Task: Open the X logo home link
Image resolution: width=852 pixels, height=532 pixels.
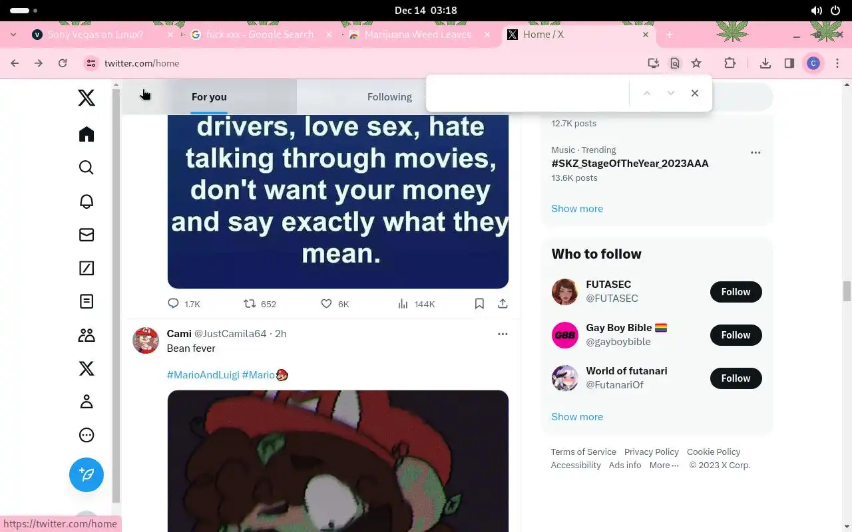Action: (x=87, y=98)
